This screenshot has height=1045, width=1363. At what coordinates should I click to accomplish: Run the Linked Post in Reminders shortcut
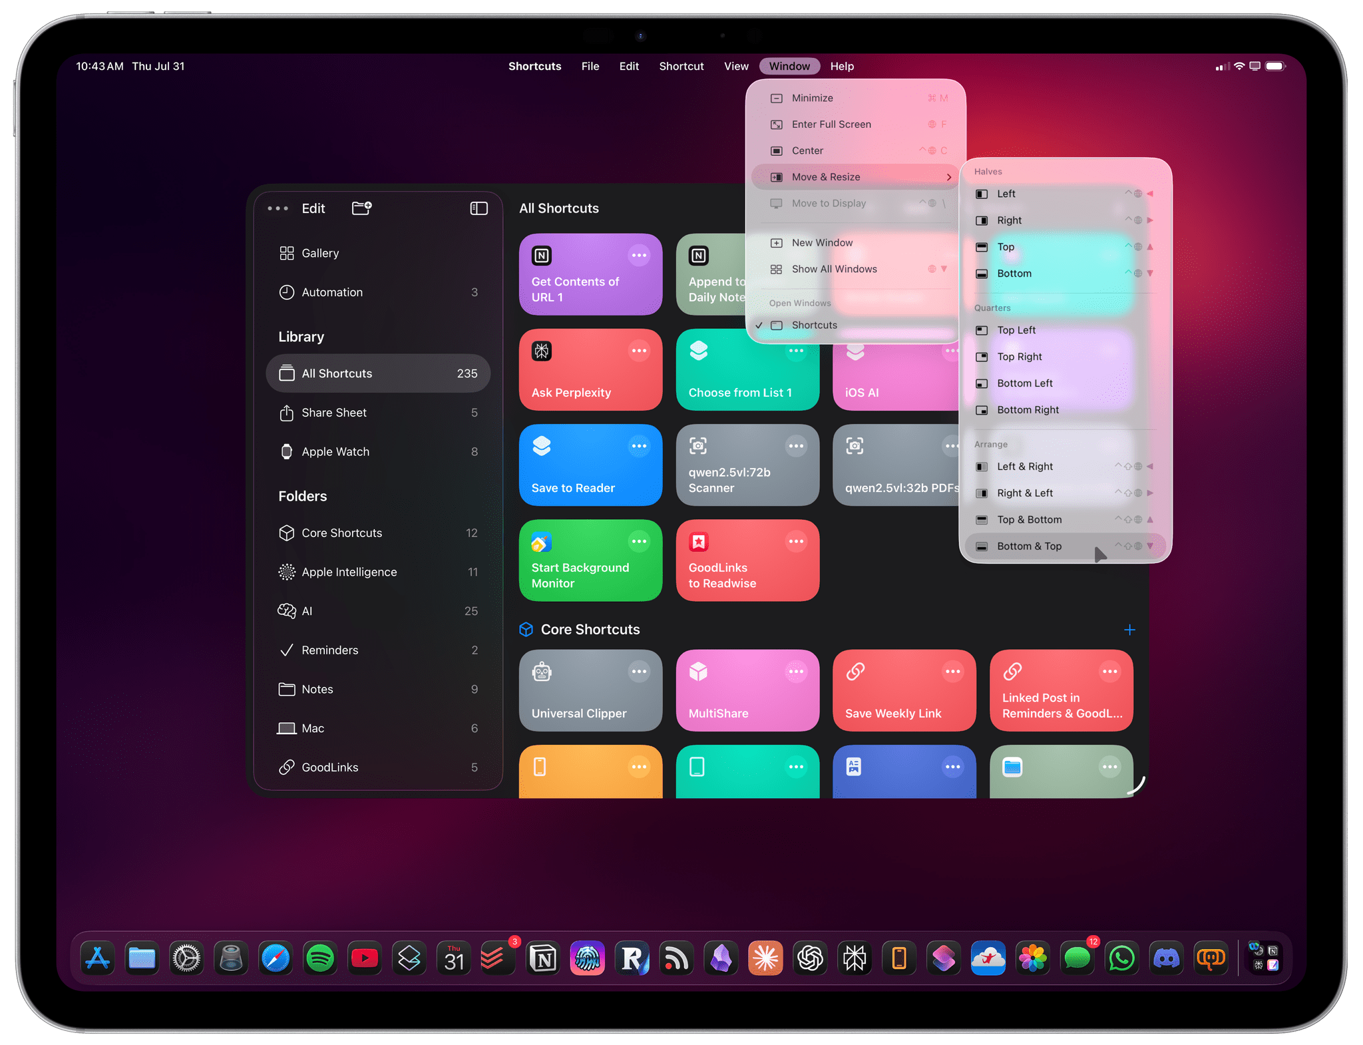pyautogui.click(x=1062, y=690)
